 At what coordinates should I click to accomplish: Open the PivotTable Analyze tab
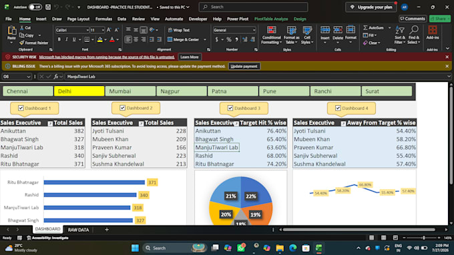coord(271,19)
